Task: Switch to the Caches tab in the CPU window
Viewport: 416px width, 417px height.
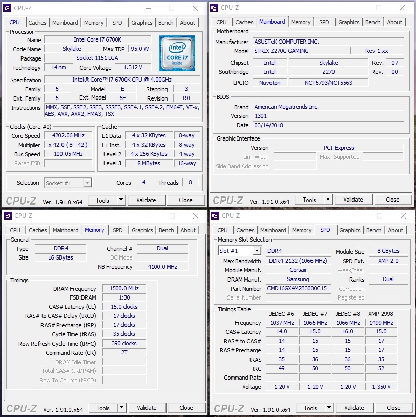Action: coord(37,23)
